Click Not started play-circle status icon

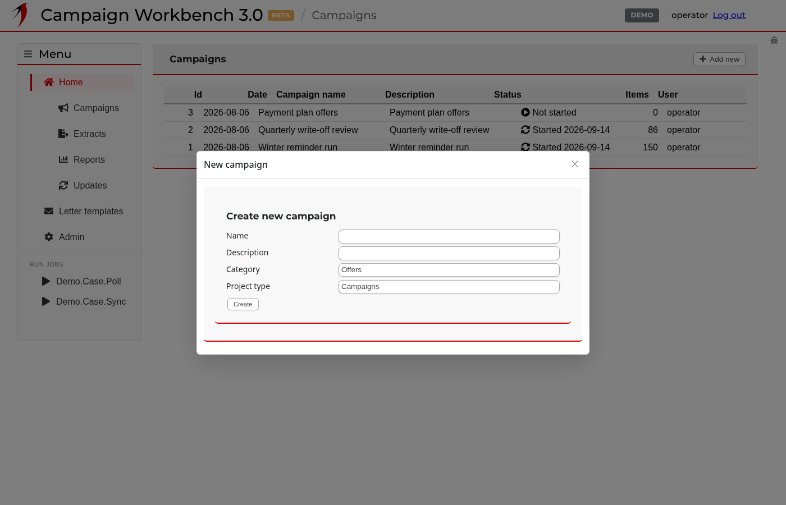[x=525, y=112]
